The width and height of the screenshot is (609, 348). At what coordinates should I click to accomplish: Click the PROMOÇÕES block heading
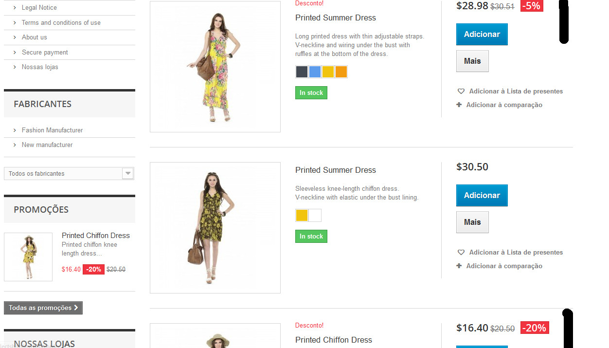tap(41, 210)
